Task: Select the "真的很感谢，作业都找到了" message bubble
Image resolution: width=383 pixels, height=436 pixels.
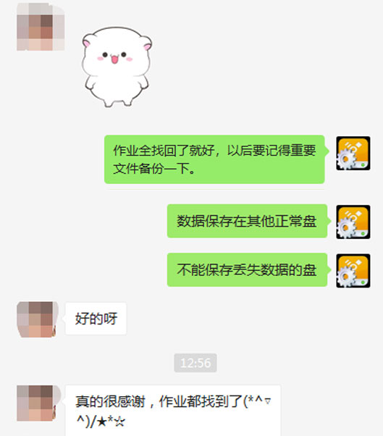Action: [173, 411]
